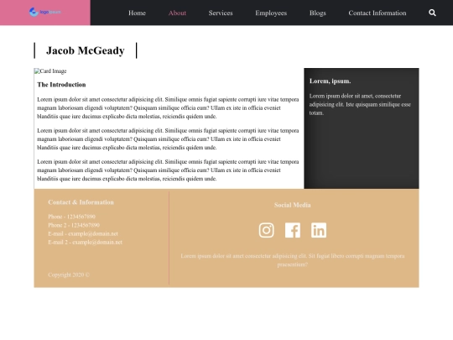The image size is (453, 340).
Task: Click the footer paragraph under the social icons
Action: click(293, 260)
